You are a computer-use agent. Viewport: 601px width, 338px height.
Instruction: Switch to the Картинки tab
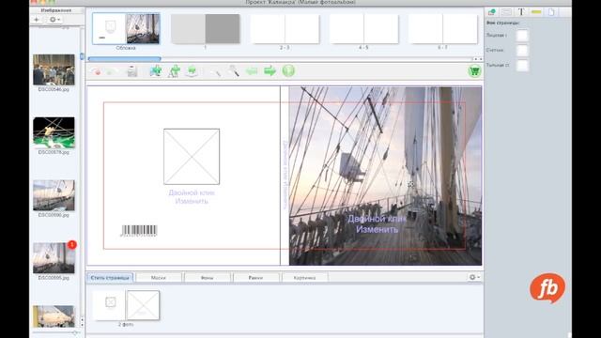pos(304,278)
